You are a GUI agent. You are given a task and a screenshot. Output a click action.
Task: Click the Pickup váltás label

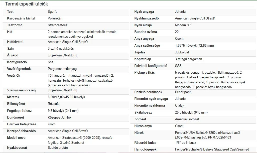click(x=144, y=72)
